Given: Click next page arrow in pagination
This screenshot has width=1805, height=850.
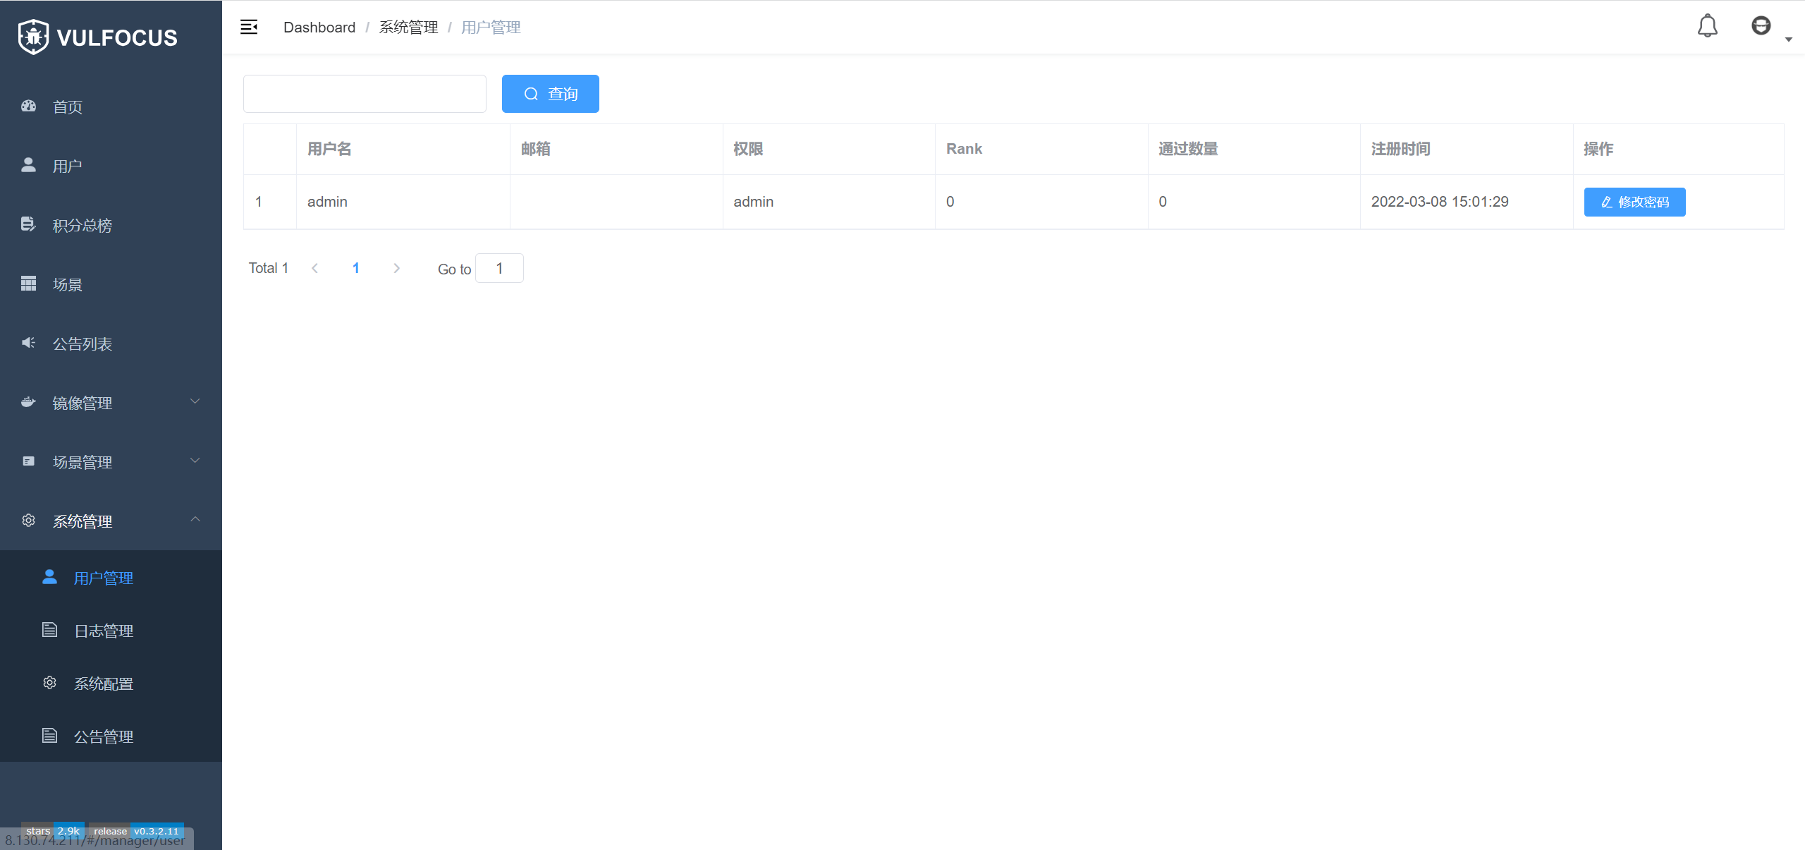Looking at the screenshot, I should (x=396, y=268).
